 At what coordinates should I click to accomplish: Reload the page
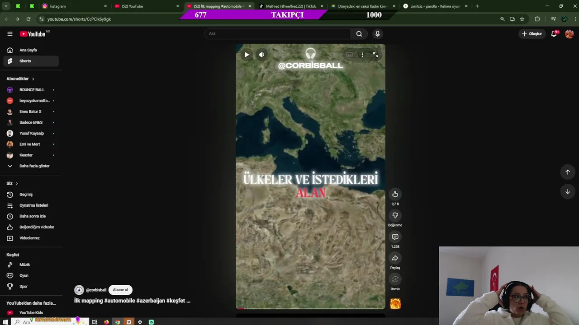pos(28,19)
